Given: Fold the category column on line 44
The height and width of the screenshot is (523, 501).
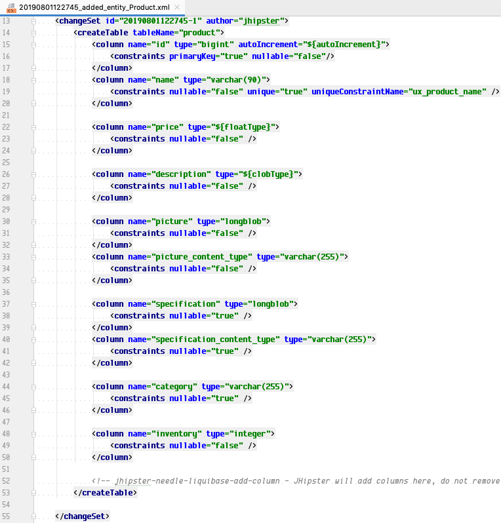Looking at the screenshot, I should tap(33, 387).
